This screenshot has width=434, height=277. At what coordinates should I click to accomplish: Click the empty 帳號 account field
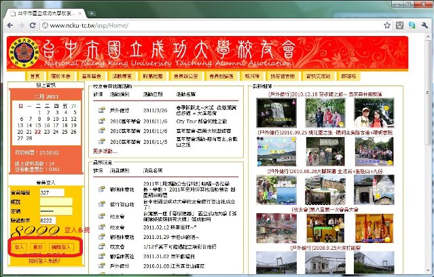56,202
